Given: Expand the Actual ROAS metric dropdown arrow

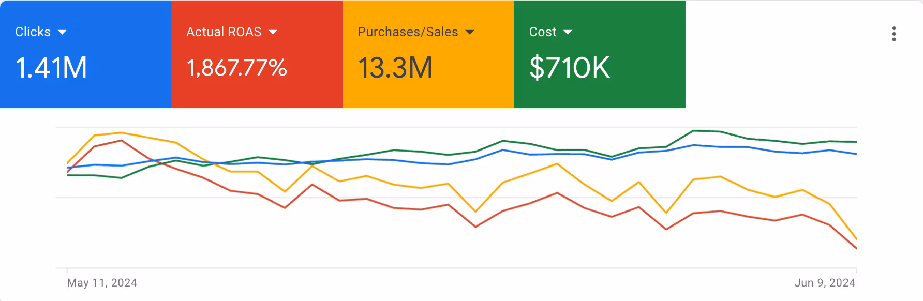Looking at the screenshot, I should coord(273,32).
